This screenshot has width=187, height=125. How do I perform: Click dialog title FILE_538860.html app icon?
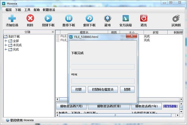(71, 37)
